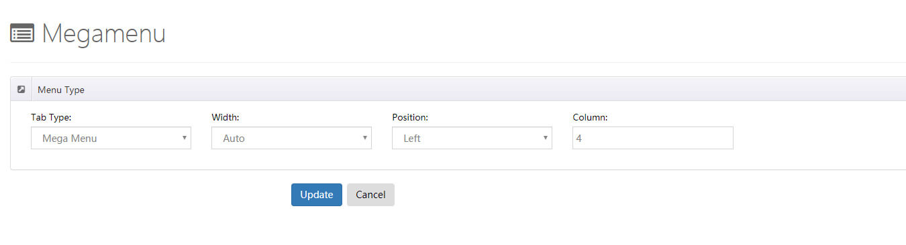Click the Menu Type panel title
Viewport: 906px width, 245px height.
pyautogui.click(x=61, y=90)
